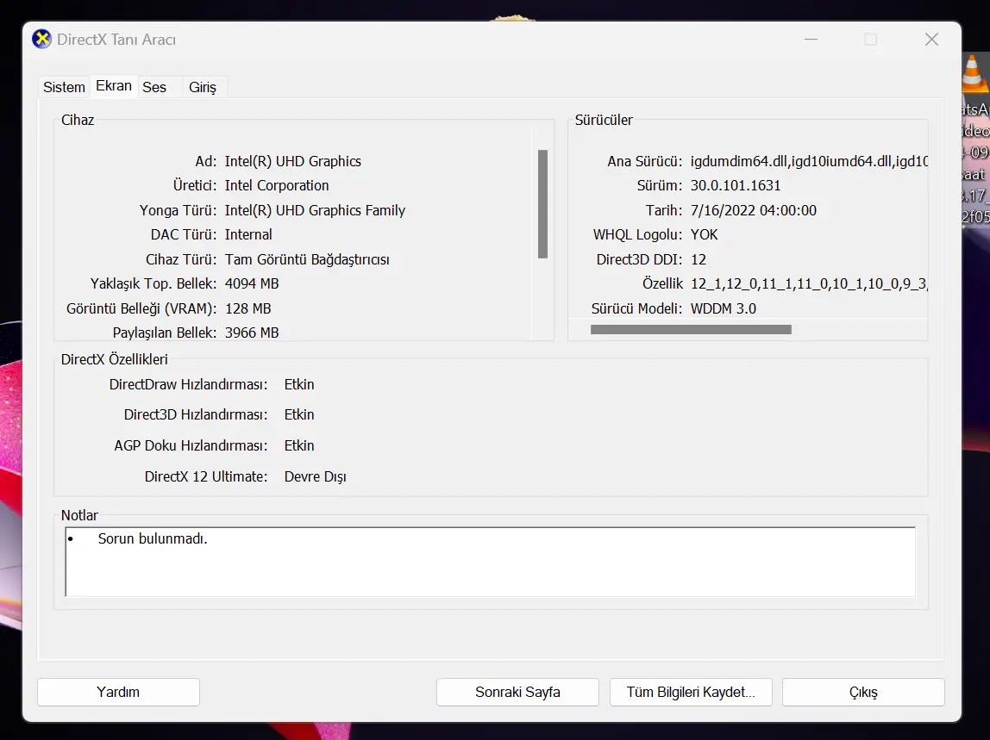990x740 pixels.
Task: Click the Cihaz panel vertical scrollbar thumb
Action: click(542, 204)
